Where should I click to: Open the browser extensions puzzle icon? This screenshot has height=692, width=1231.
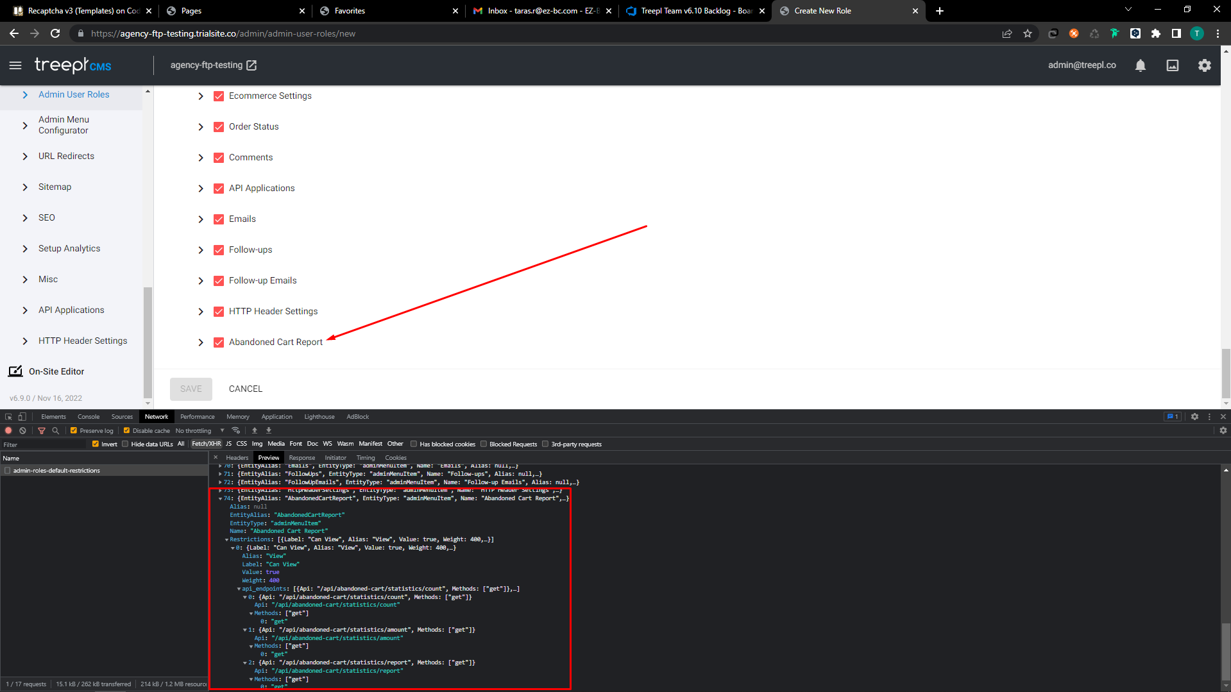pyautogui.click(x=1156, y=33)
